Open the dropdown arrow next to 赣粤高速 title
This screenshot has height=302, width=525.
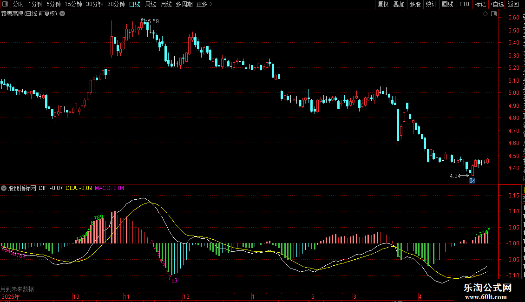click(62, 14)
